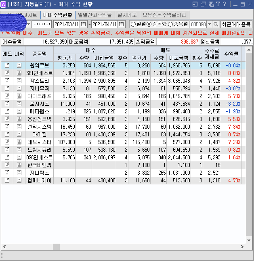Open end date calendar picker

click(x=121, y=24)
